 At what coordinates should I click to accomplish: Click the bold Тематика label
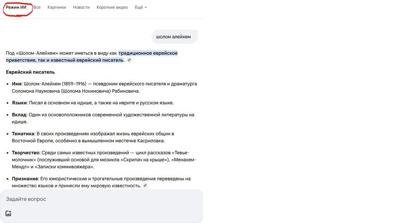pyautogui.click(x=23, y=133)
